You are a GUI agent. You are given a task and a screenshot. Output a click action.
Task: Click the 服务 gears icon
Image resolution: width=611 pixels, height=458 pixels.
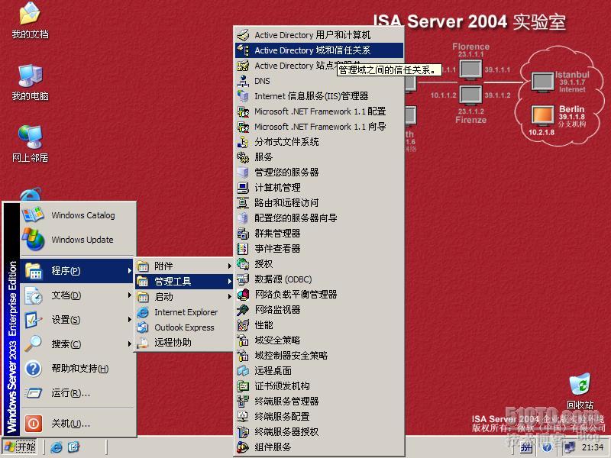click(x=243, y=157)
